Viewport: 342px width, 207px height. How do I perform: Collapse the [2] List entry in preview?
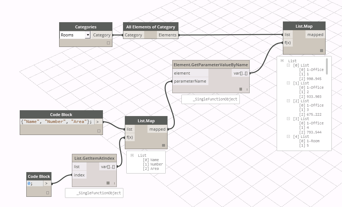[x=288, y=101]
